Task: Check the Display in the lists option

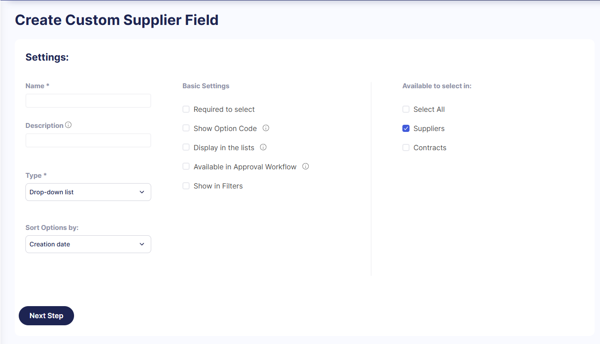Action: click(186, 147)
